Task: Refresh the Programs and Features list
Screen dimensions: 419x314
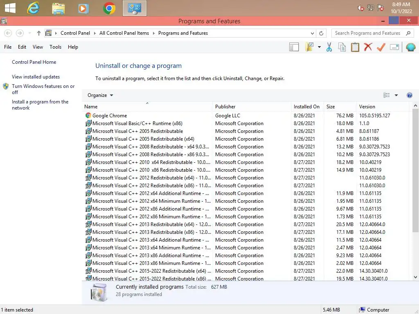Action: [x=321, y=33]
